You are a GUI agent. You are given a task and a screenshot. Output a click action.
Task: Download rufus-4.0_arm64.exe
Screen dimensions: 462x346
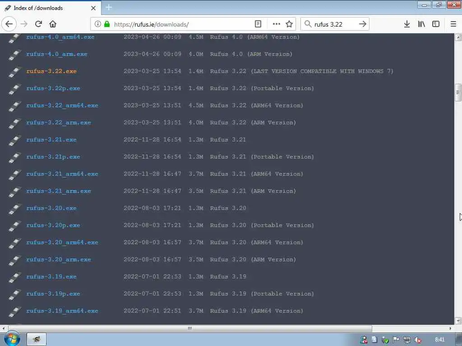[60, 37]
